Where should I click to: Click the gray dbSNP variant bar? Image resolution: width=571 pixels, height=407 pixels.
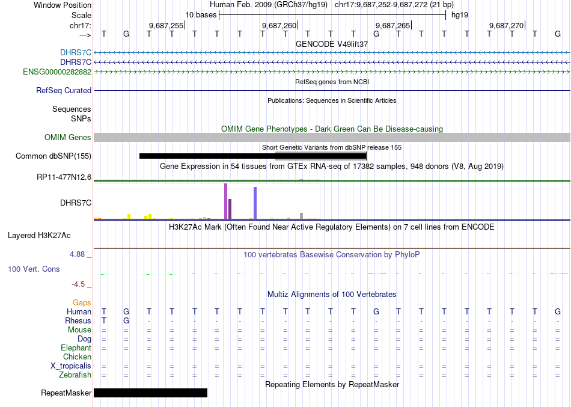320,156
